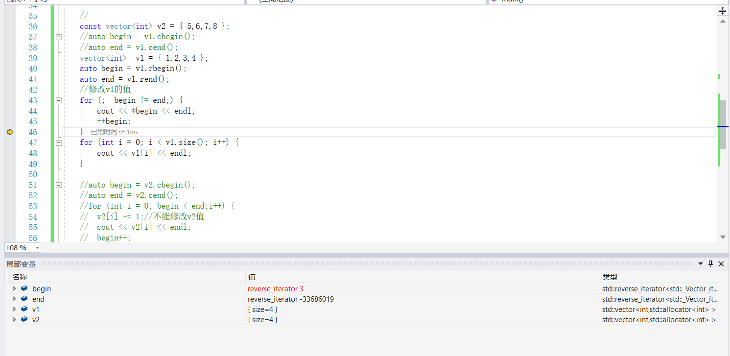This screenshot has height=356, width=730.
Task: Click the elapsed time tip '已用时间 <= 1ms'
Action: click(x=115, y=132)
